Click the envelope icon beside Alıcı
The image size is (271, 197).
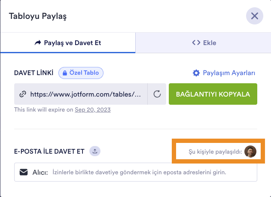pos(24,172)
